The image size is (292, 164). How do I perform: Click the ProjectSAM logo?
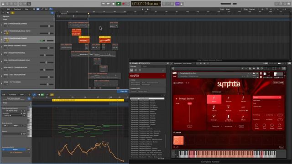tap(278, 82)
